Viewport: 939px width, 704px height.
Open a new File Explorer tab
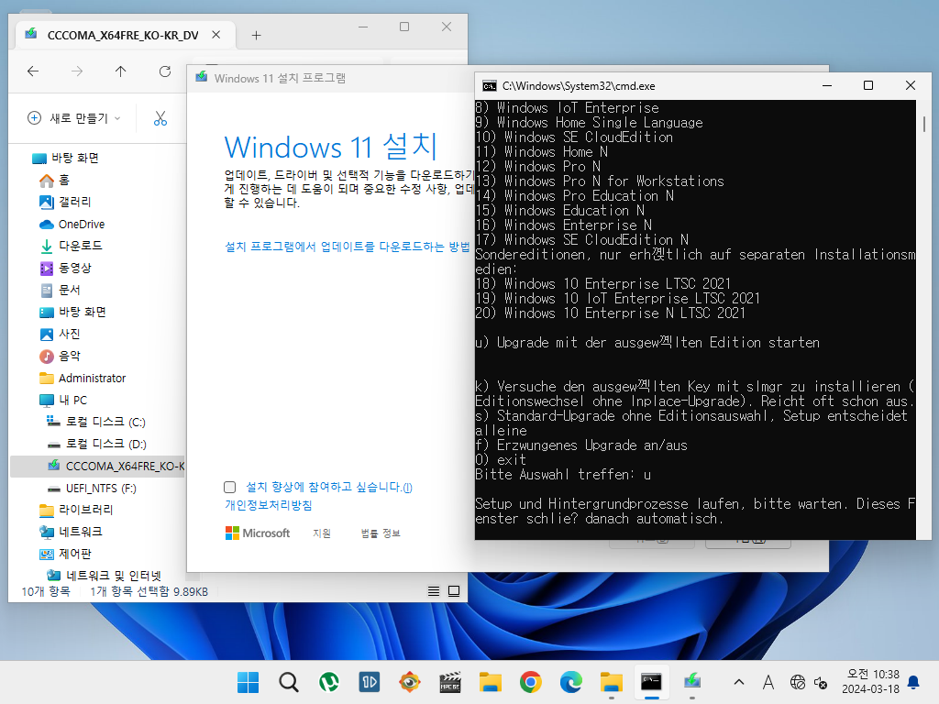(x=257, y=36)
